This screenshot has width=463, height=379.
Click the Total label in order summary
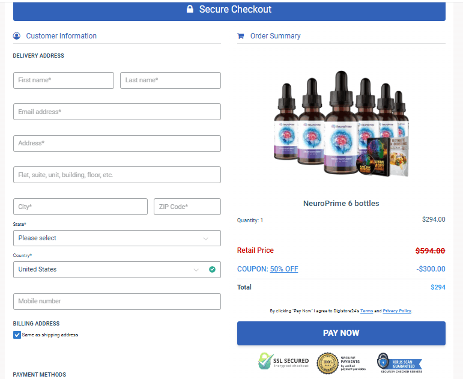click(244, 287)
